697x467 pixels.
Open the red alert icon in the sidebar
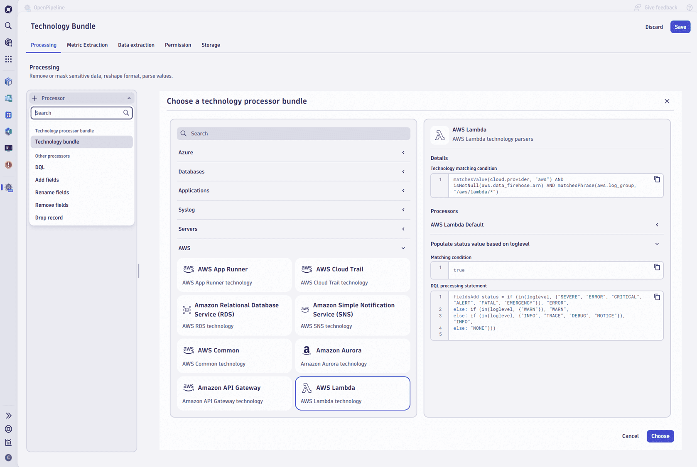8,165
